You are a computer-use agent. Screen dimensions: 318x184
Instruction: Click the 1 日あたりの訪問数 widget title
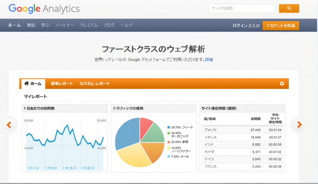39,108
